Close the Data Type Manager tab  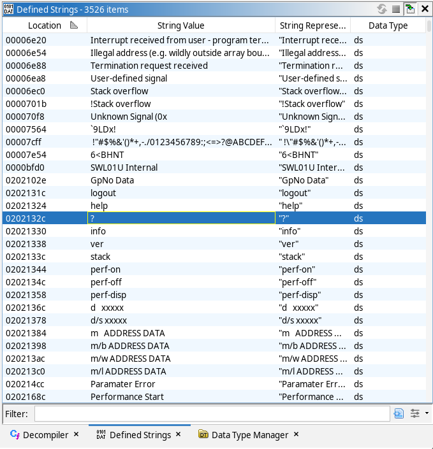click(298, 434)
